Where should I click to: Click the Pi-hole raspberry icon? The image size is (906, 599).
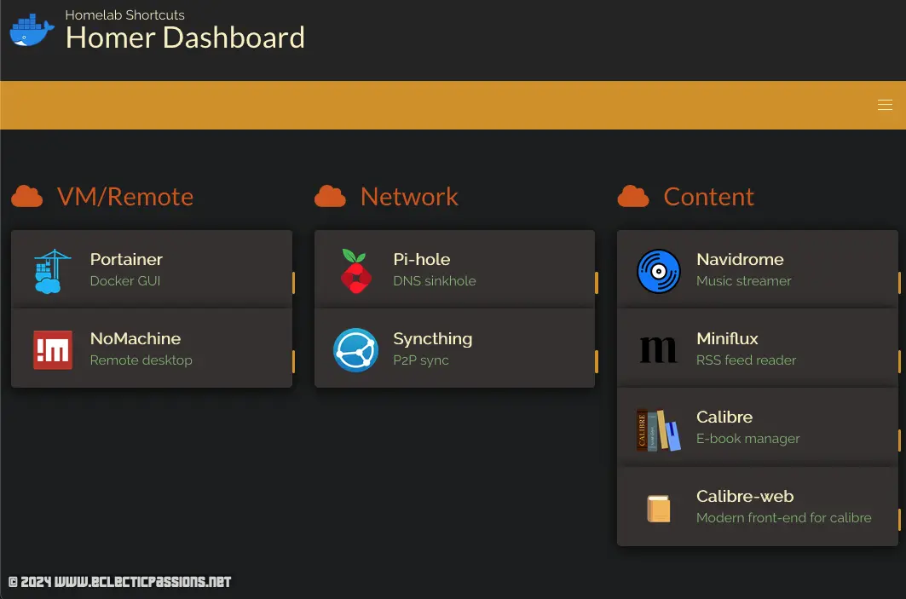pyautogui.click(x=355, y=271)
